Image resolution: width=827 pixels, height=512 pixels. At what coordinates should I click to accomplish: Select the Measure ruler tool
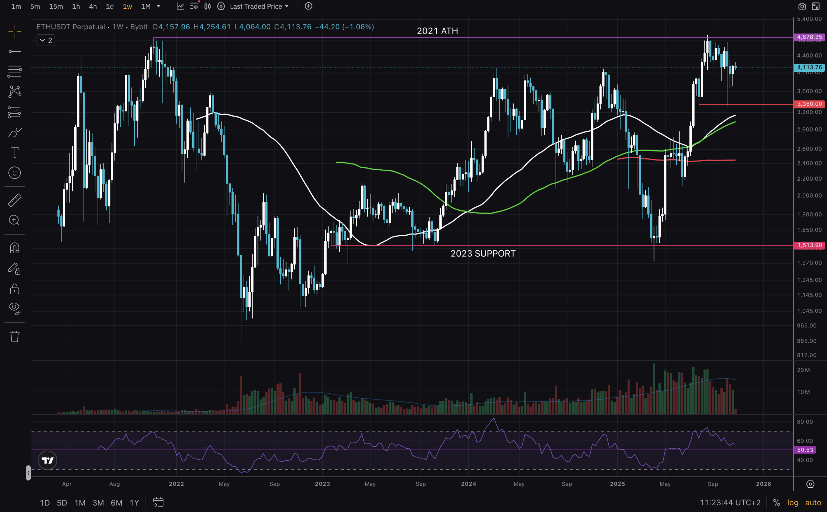15,200
